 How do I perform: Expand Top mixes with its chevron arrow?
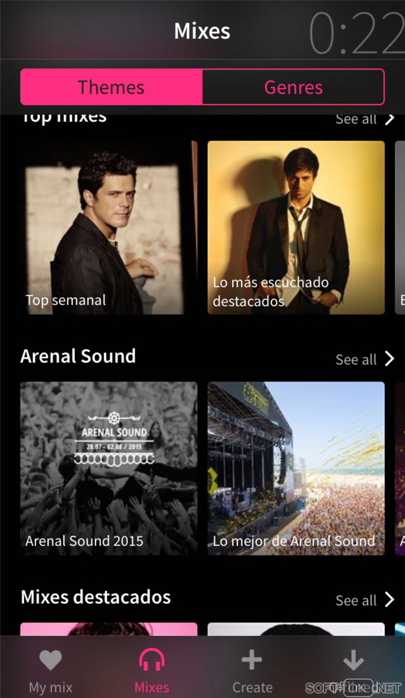tap(390, 119)
